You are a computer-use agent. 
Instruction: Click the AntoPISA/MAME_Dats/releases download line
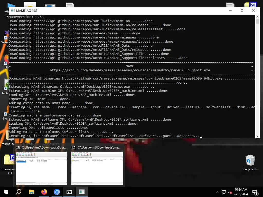coord(90,50)
